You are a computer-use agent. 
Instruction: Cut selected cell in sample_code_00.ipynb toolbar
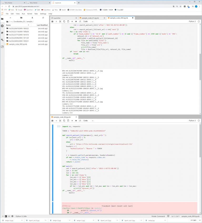pyautogui.click(x=60, y=121)
